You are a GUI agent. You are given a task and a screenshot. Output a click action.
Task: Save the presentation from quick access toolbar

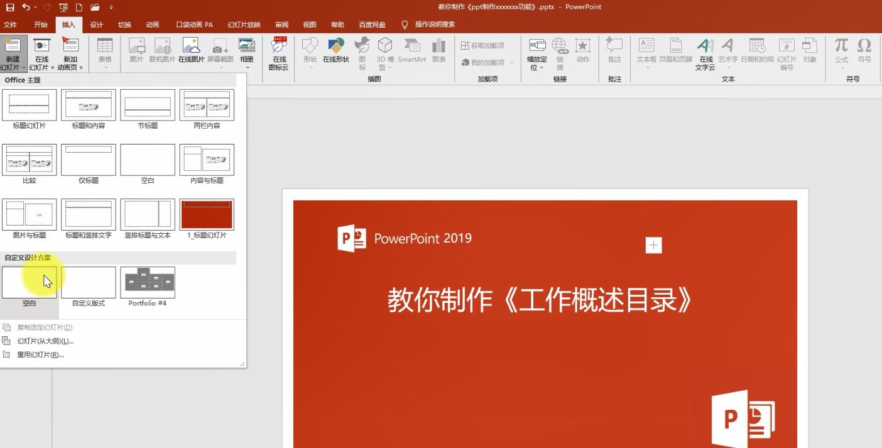coord(10,7)
